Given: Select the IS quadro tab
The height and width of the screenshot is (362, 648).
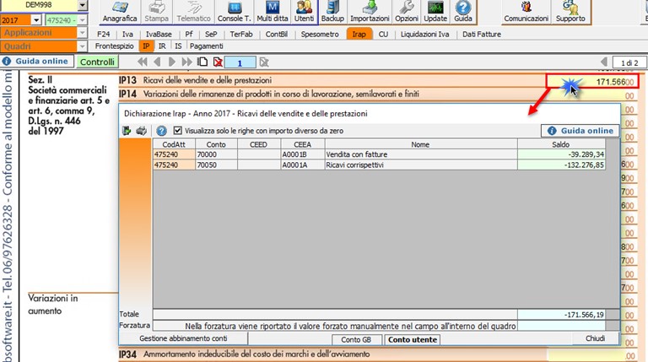Looking at the screenshot, I should 178,46.
